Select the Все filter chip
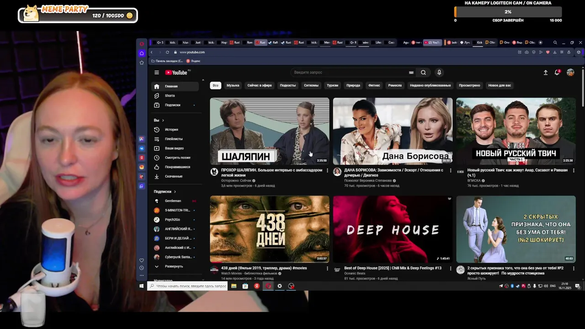 pos(215,85)
